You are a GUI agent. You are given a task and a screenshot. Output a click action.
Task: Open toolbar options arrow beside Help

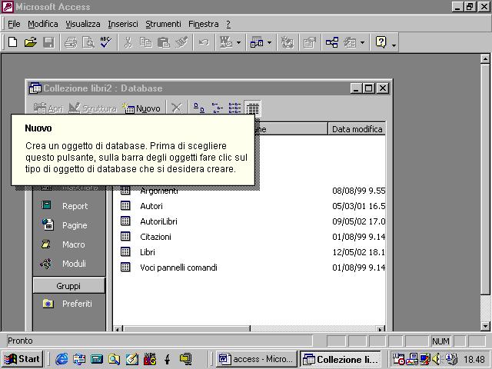pos(394,45)
